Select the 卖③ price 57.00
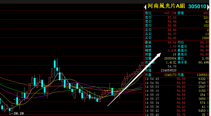 (x=172, y=17)
